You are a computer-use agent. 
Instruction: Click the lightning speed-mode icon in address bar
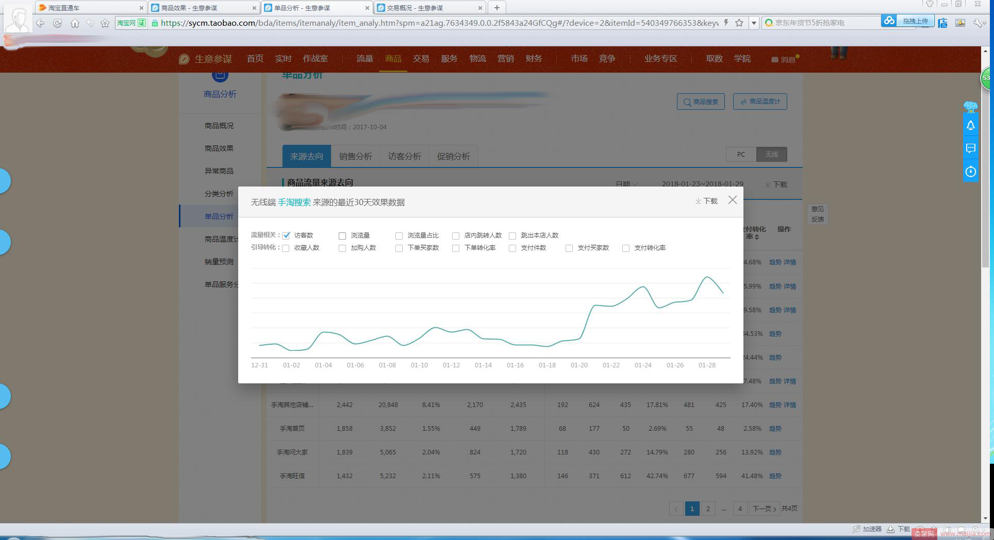(726, 23)
